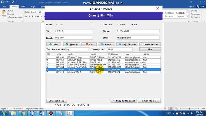The height and width of the screenshot is (116, 206).
Task: Toggle Italic formatting in Word ribbon
Action: 29,16
